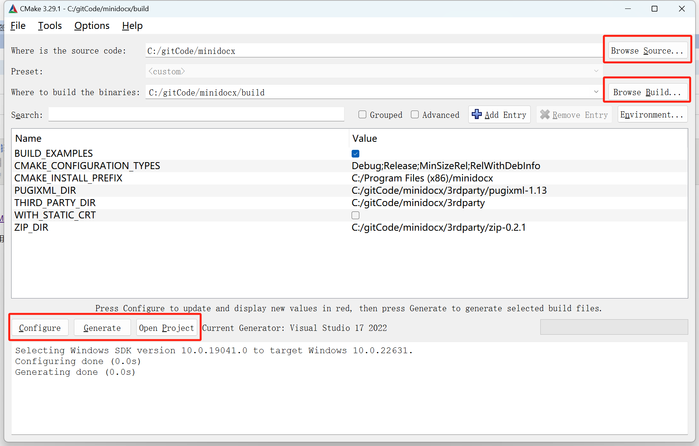Click the Add Entry button label
The image size is (699, 446).
tap(505, 115)
